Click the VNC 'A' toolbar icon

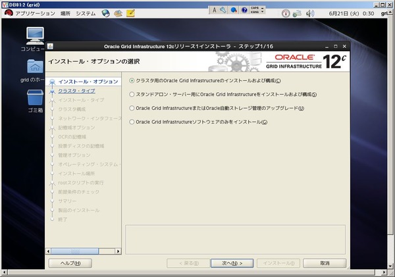pos(215,10)
